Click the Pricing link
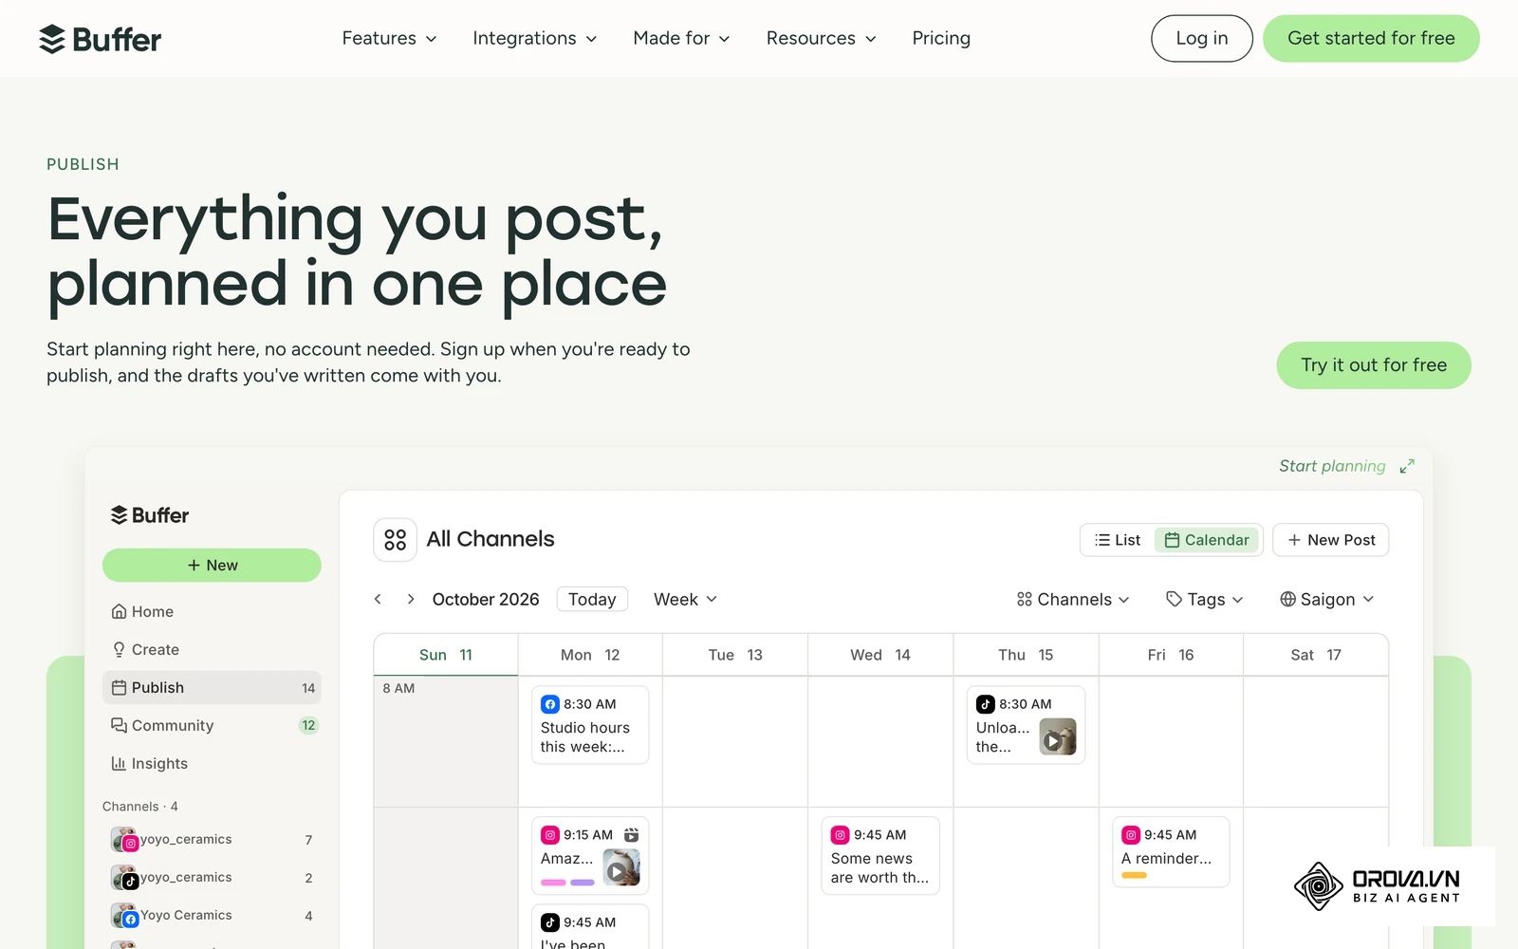Screen dimensions: 1518x949 pyautogui.click(x=941, y=38)
